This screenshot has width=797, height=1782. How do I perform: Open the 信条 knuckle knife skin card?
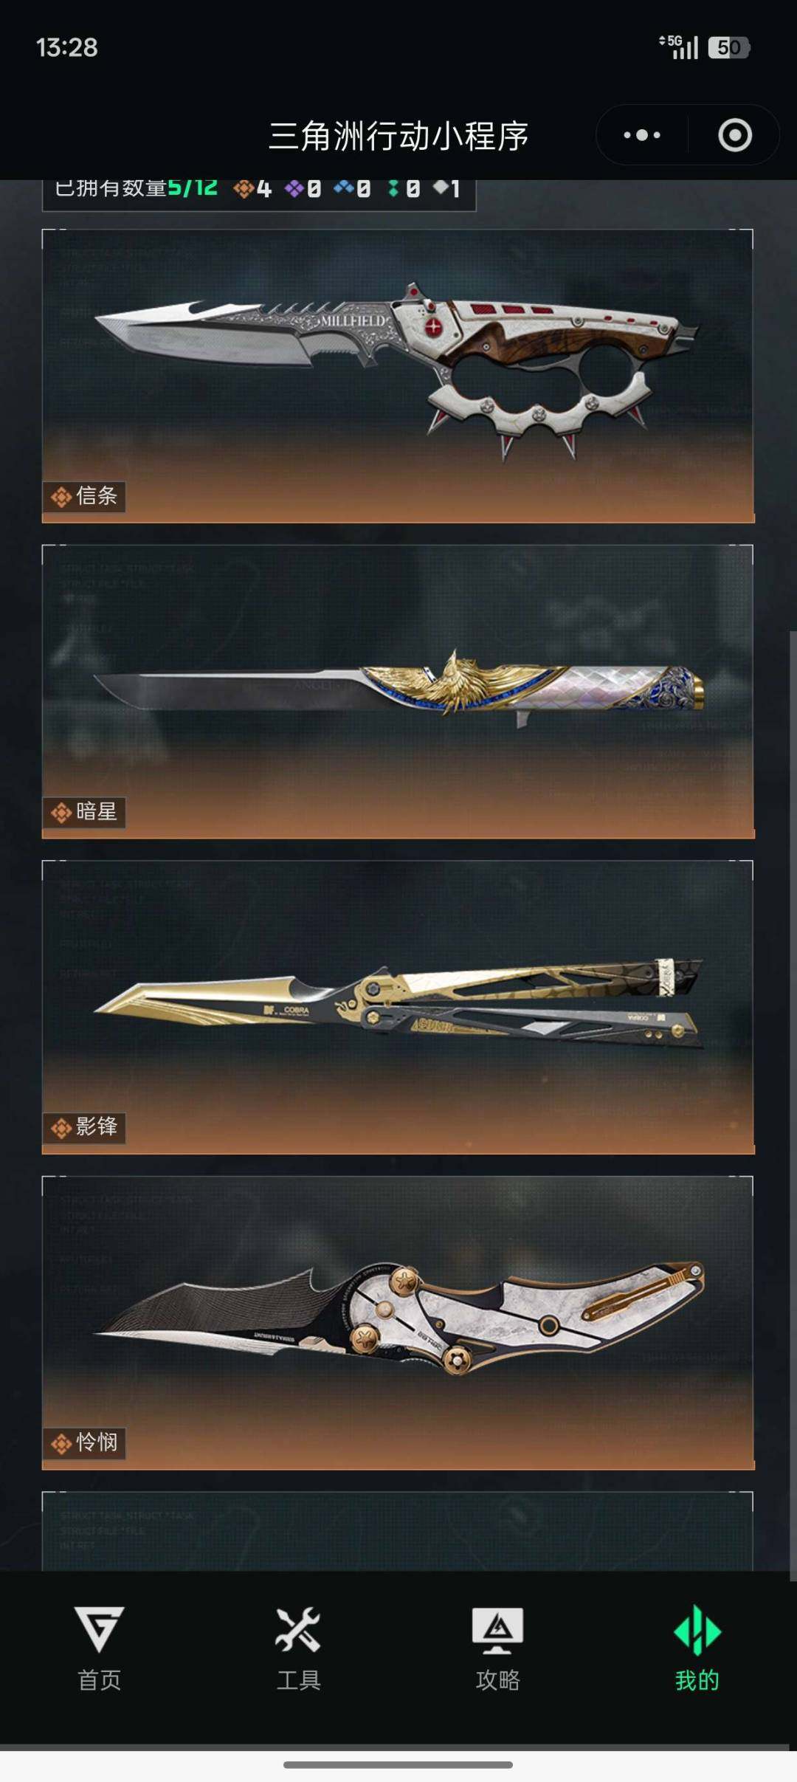[x=398, y=376]
